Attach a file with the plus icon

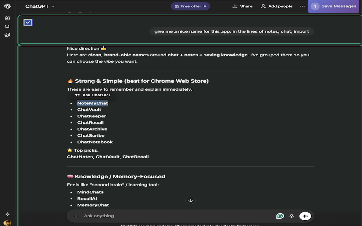click(x=76, y=216)
